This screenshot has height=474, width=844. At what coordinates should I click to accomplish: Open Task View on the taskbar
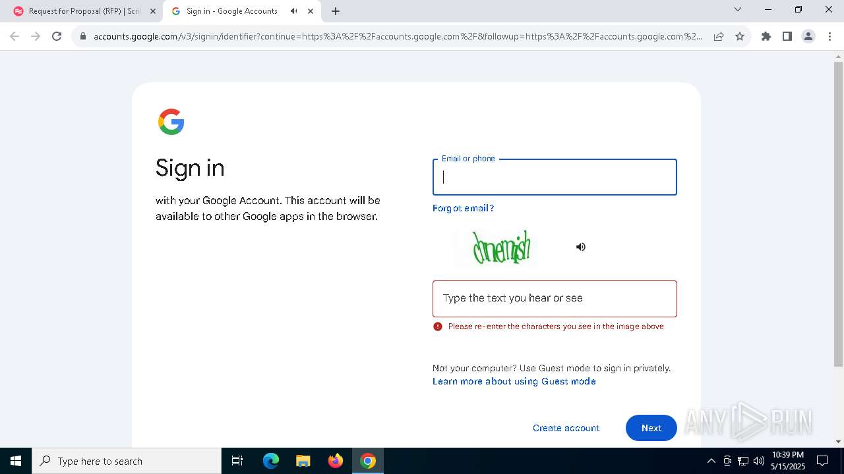pyautogui.click(x=237, y=461)
